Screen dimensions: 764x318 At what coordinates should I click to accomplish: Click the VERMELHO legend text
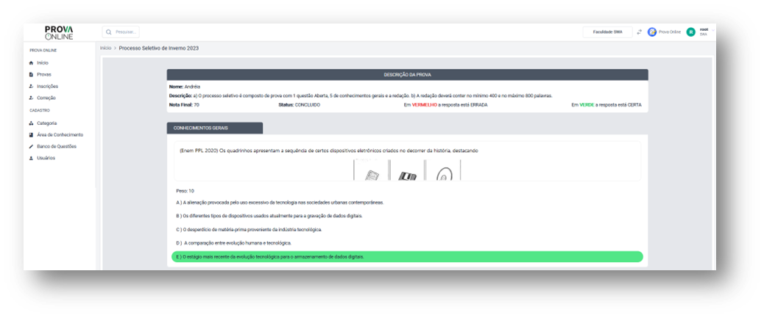[x=424, y=104]
